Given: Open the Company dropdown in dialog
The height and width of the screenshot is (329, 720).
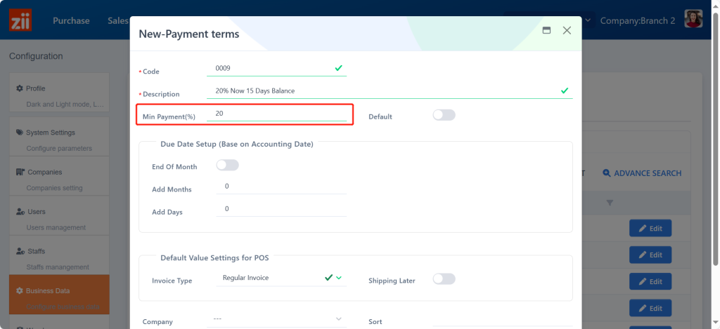Looking at the screenshot, I should point(276,319).
